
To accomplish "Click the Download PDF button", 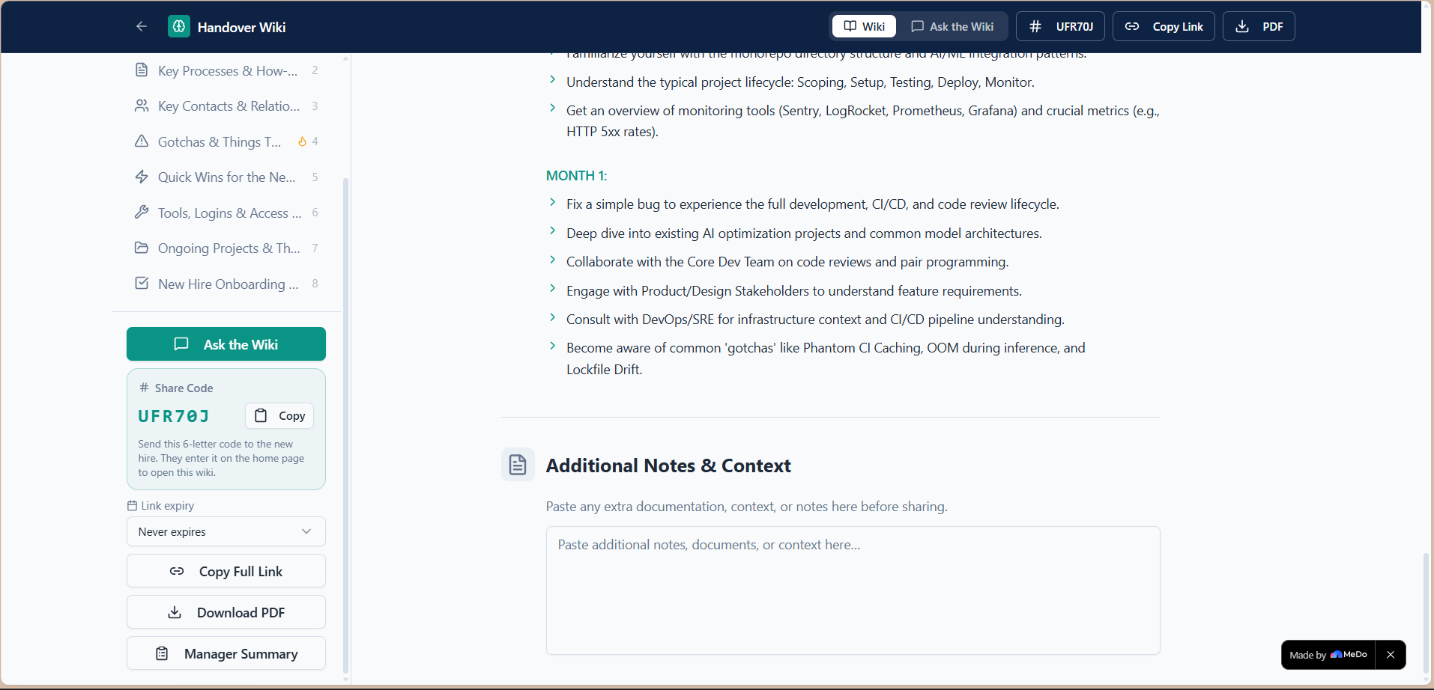I will point(226,612).
